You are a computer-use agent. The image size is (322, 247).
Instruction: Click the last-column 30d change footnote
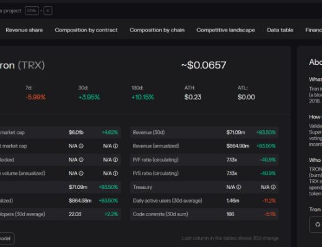[x=230, y=238]
